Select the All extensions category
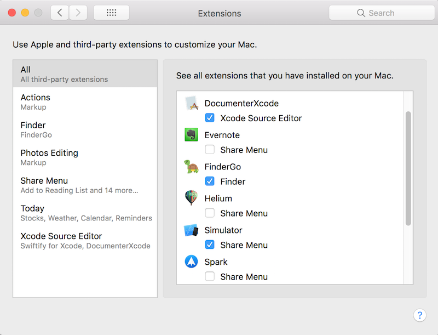438x335 pixels. point(85,74)
